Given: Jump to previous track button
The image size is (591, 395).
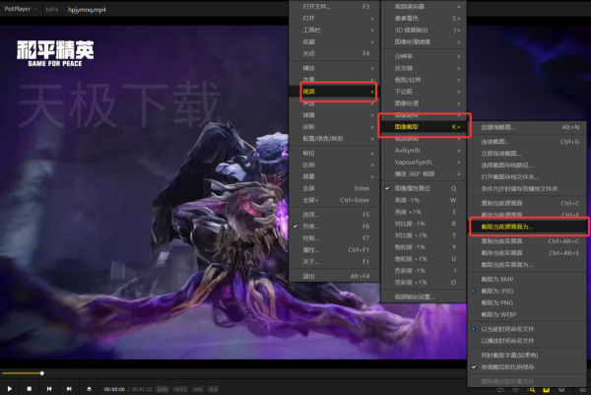Looking at the screenshot, I should click(x=49, y=388).
